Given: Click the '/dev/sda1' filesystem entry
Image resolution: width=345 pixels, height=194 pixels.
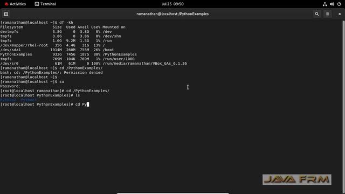Looking at the screenshot, I should [10, 50].
